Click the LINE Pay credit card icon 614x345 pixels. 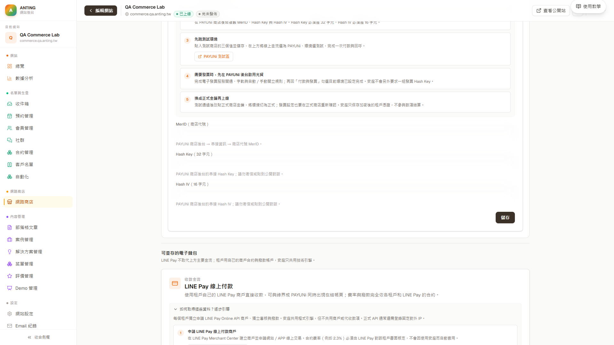[175, 283]
